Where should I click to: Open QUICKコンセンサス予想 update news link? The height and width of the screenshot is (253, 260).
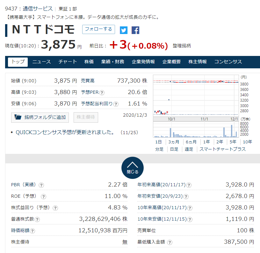coord(65,132)
